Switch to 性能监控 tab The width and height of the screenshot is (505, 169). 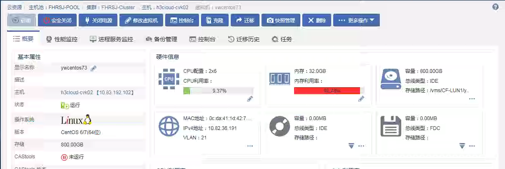(61, 39)
